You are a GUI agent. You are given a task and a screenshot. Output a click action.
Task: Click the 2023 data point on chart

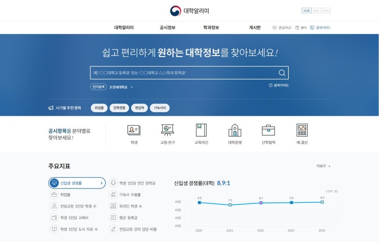(x=291, y=203)
